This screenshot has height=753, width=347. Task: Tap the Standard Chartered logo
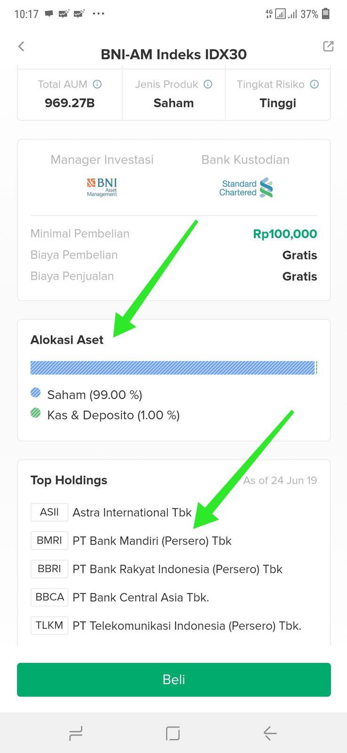coord(246,187)
